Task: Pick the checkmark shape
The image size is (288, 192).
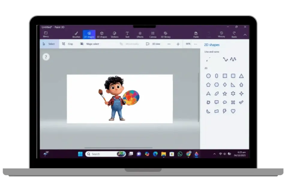Action: pyautogui.click(x=241, y=102)
